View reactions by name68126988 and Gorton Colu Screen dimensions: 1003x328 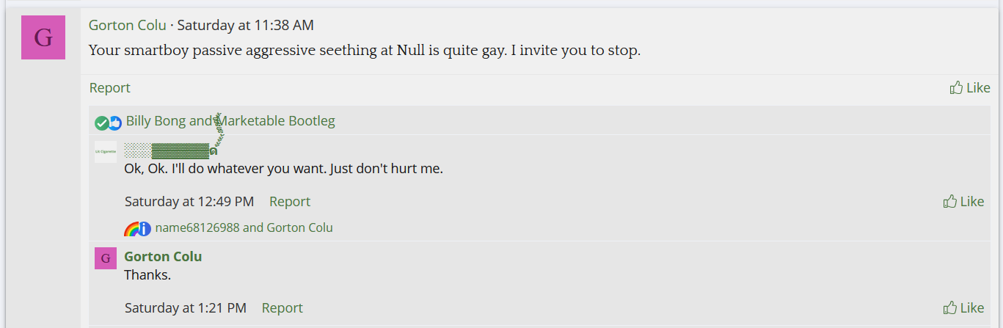(244, 227)
